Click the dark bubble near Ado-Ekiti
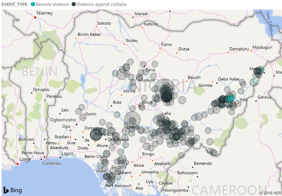Screen dimensions: 282x196 96,135
